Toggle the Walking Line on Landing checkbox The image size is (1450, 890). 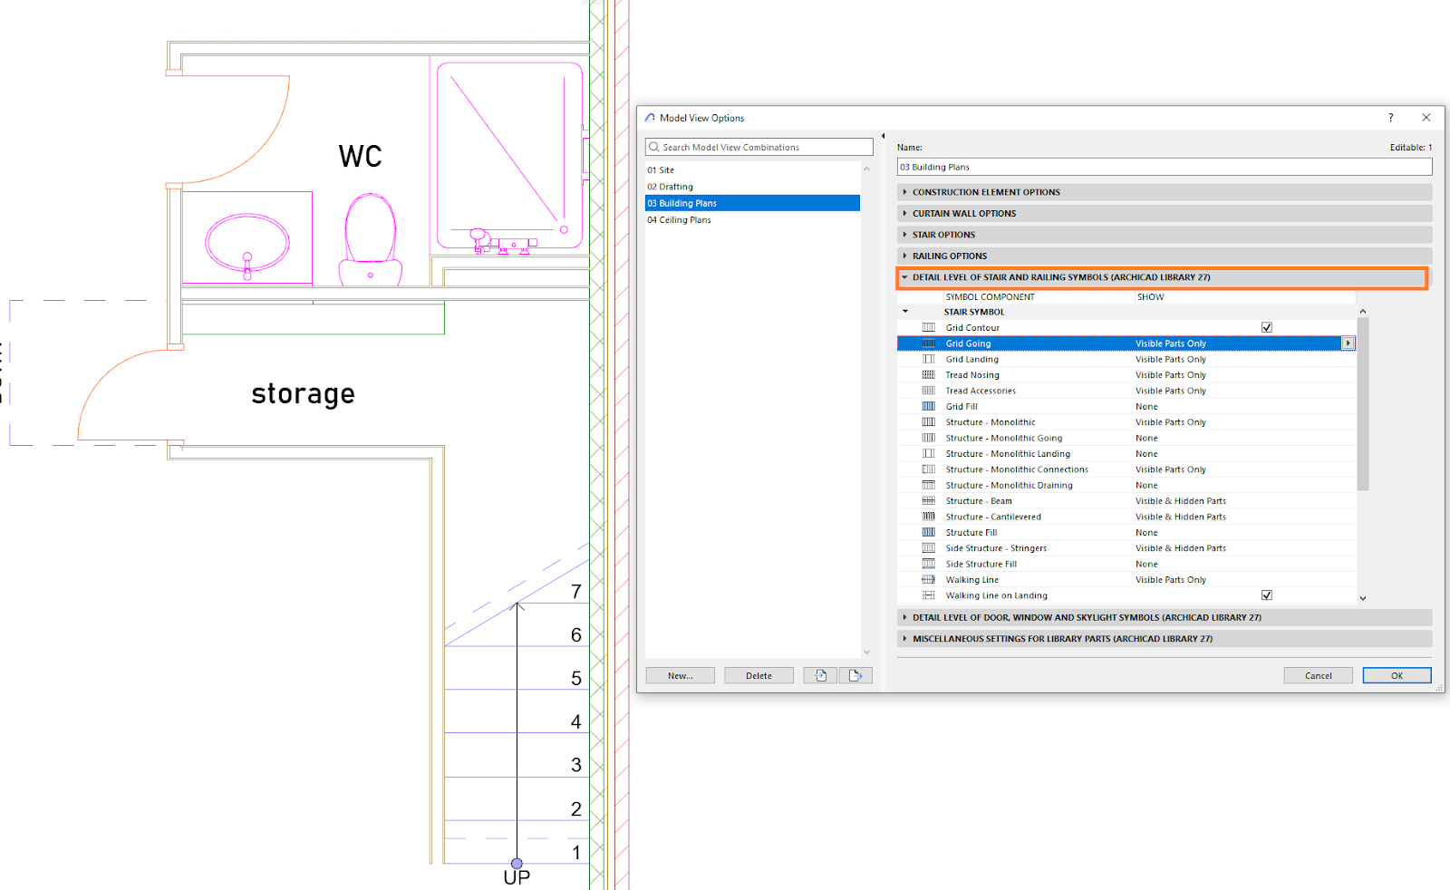click(1266, 595)
